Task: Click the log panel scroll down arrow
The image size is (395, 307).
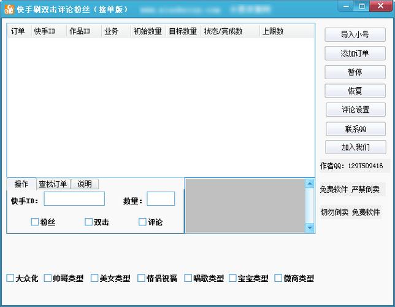Action: coord(310,228)
